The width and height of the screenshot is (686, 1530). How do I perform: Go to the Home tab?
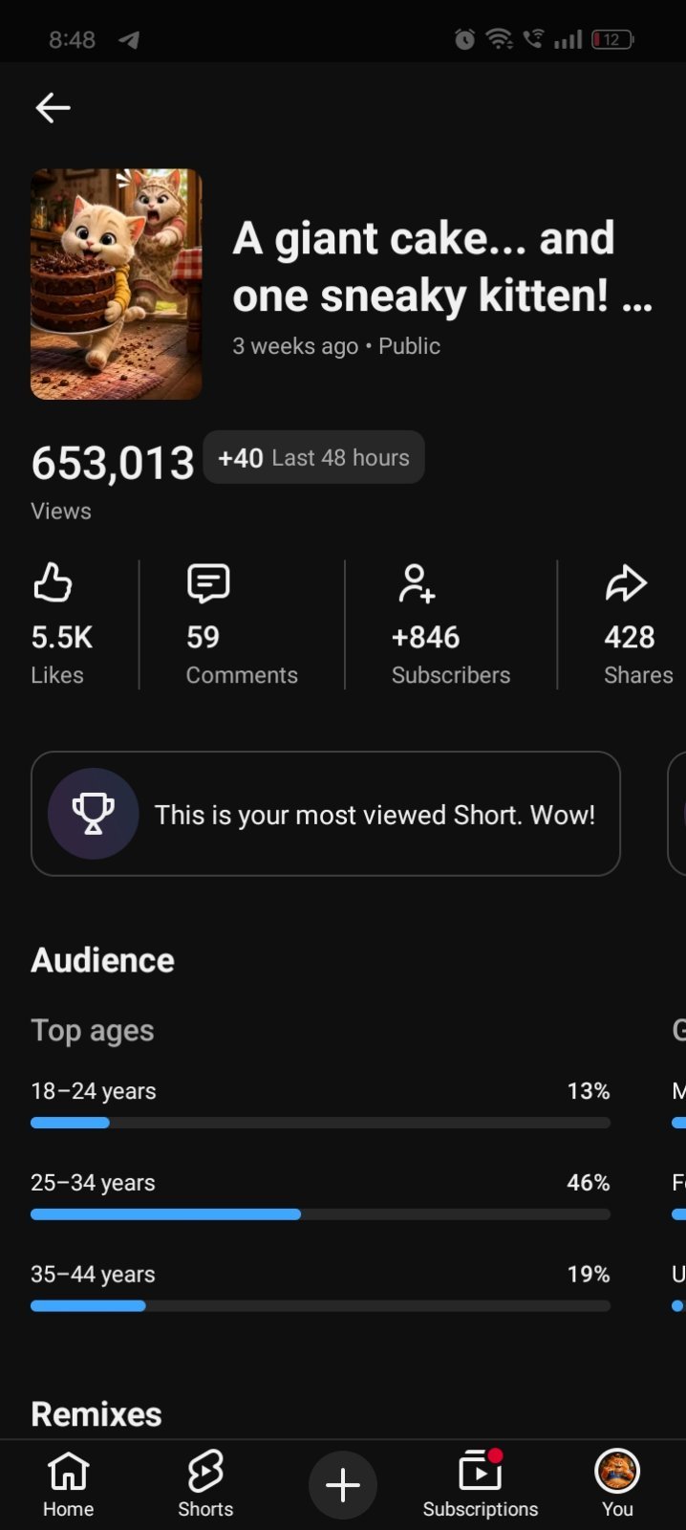coord(69,1485)
